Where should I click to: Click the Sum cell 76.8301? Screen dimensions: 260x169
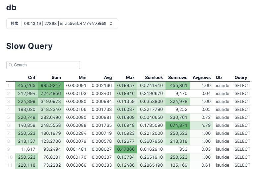point(51,157)
